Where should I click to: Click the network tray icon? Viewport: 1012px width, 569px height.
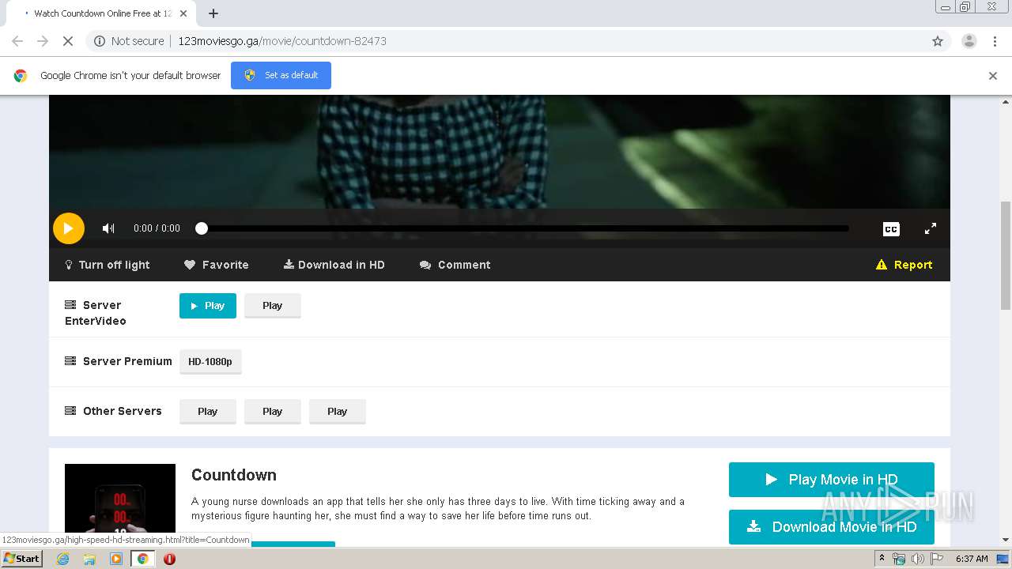pyautogui.click(x=899, y=559)
